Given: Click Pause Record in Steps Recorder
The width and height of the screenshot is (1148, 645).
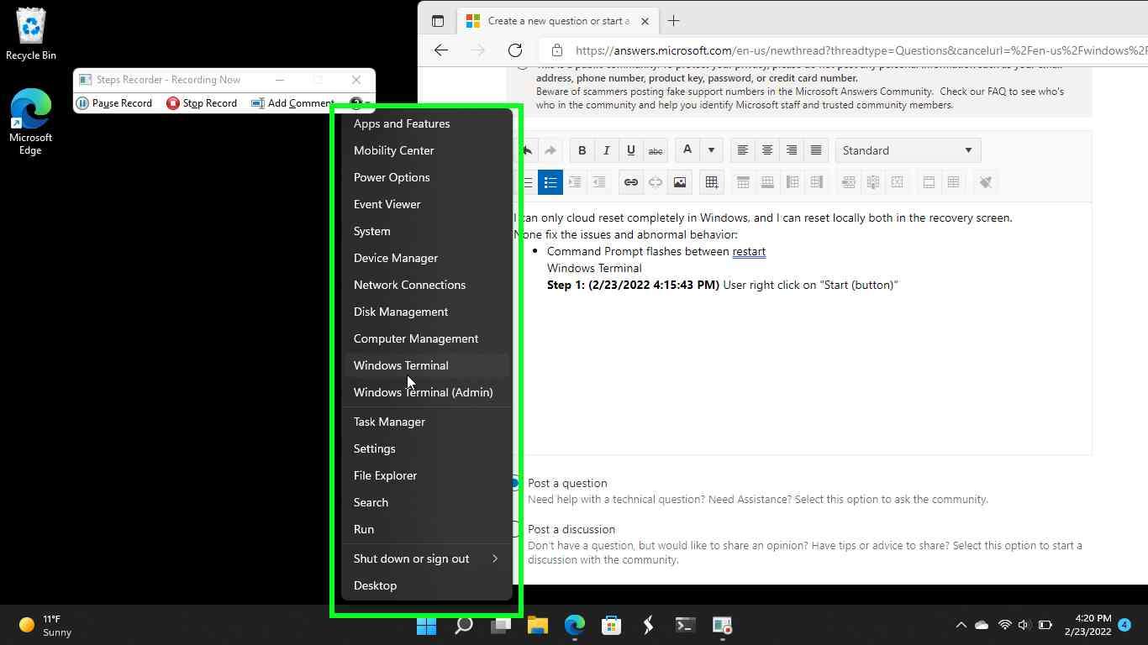Looking at the screenshot, I should 114,102.
